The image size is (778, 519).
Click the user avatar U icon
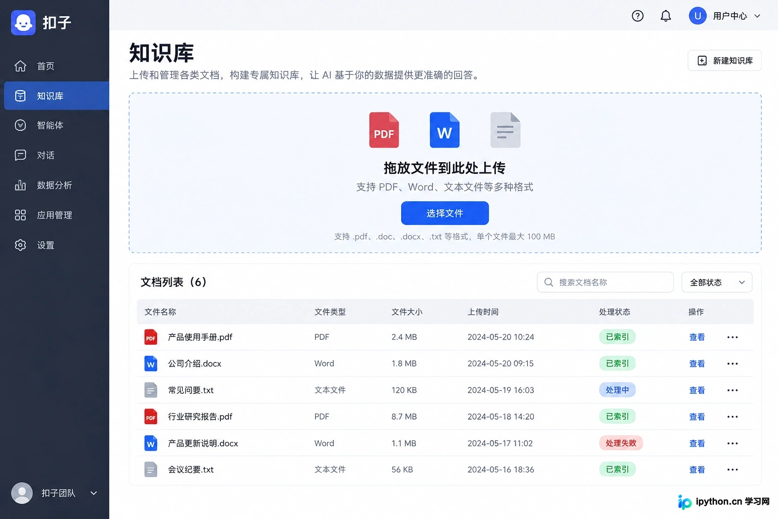click(x=697, y=16)
